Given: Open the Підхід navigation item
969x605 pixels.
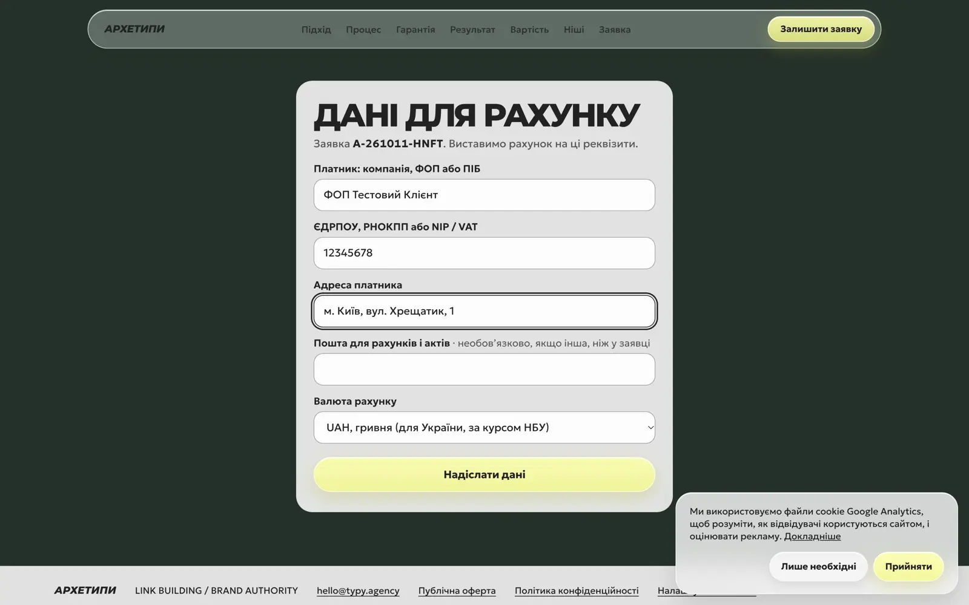Looking at the screenshot, I should pos(316,30).
